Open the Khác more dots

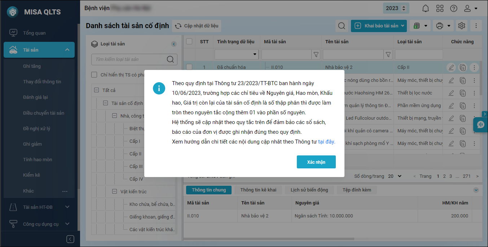click(x=65, y=191)
